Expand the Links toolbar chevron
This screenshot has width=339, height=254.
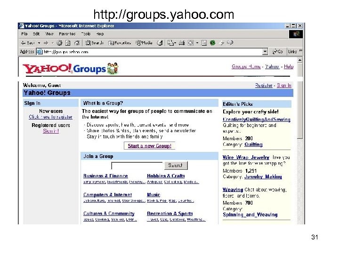coord(300,51)
